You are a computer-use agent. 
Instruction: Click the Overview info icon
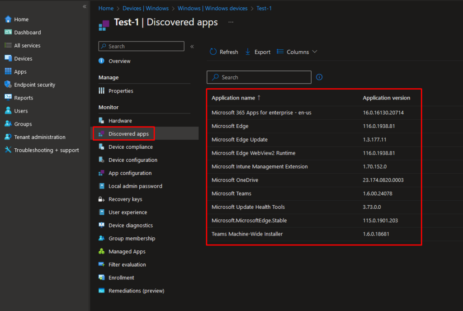(101, 61)
